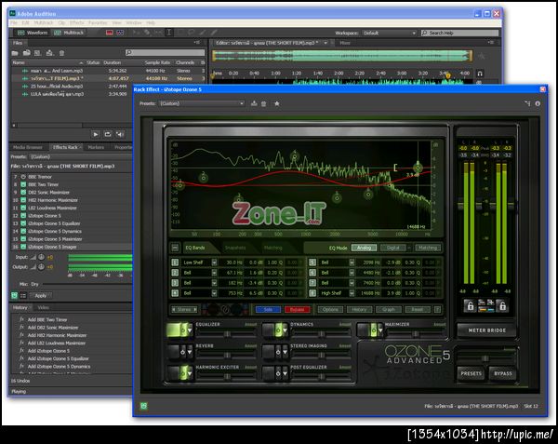Screen dimensions: 558x444
Task: Switch to the Video tab beside History
Action: (44, 307)
